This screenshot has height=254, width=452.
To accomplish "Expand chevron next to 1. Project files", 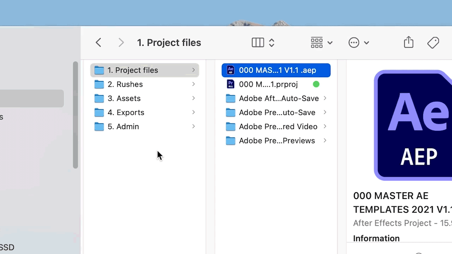I will tap(194, 70).
